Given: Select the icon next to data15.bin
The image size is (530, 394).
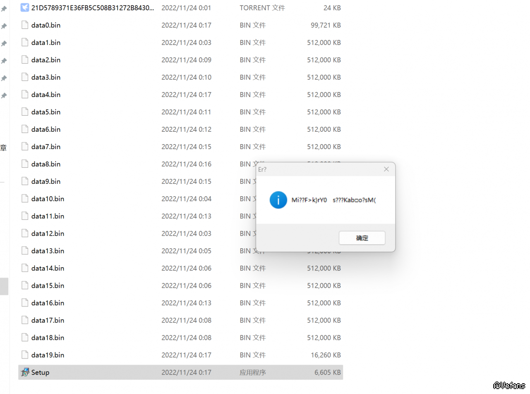Looking at the screenshot, I should point(25,285).
